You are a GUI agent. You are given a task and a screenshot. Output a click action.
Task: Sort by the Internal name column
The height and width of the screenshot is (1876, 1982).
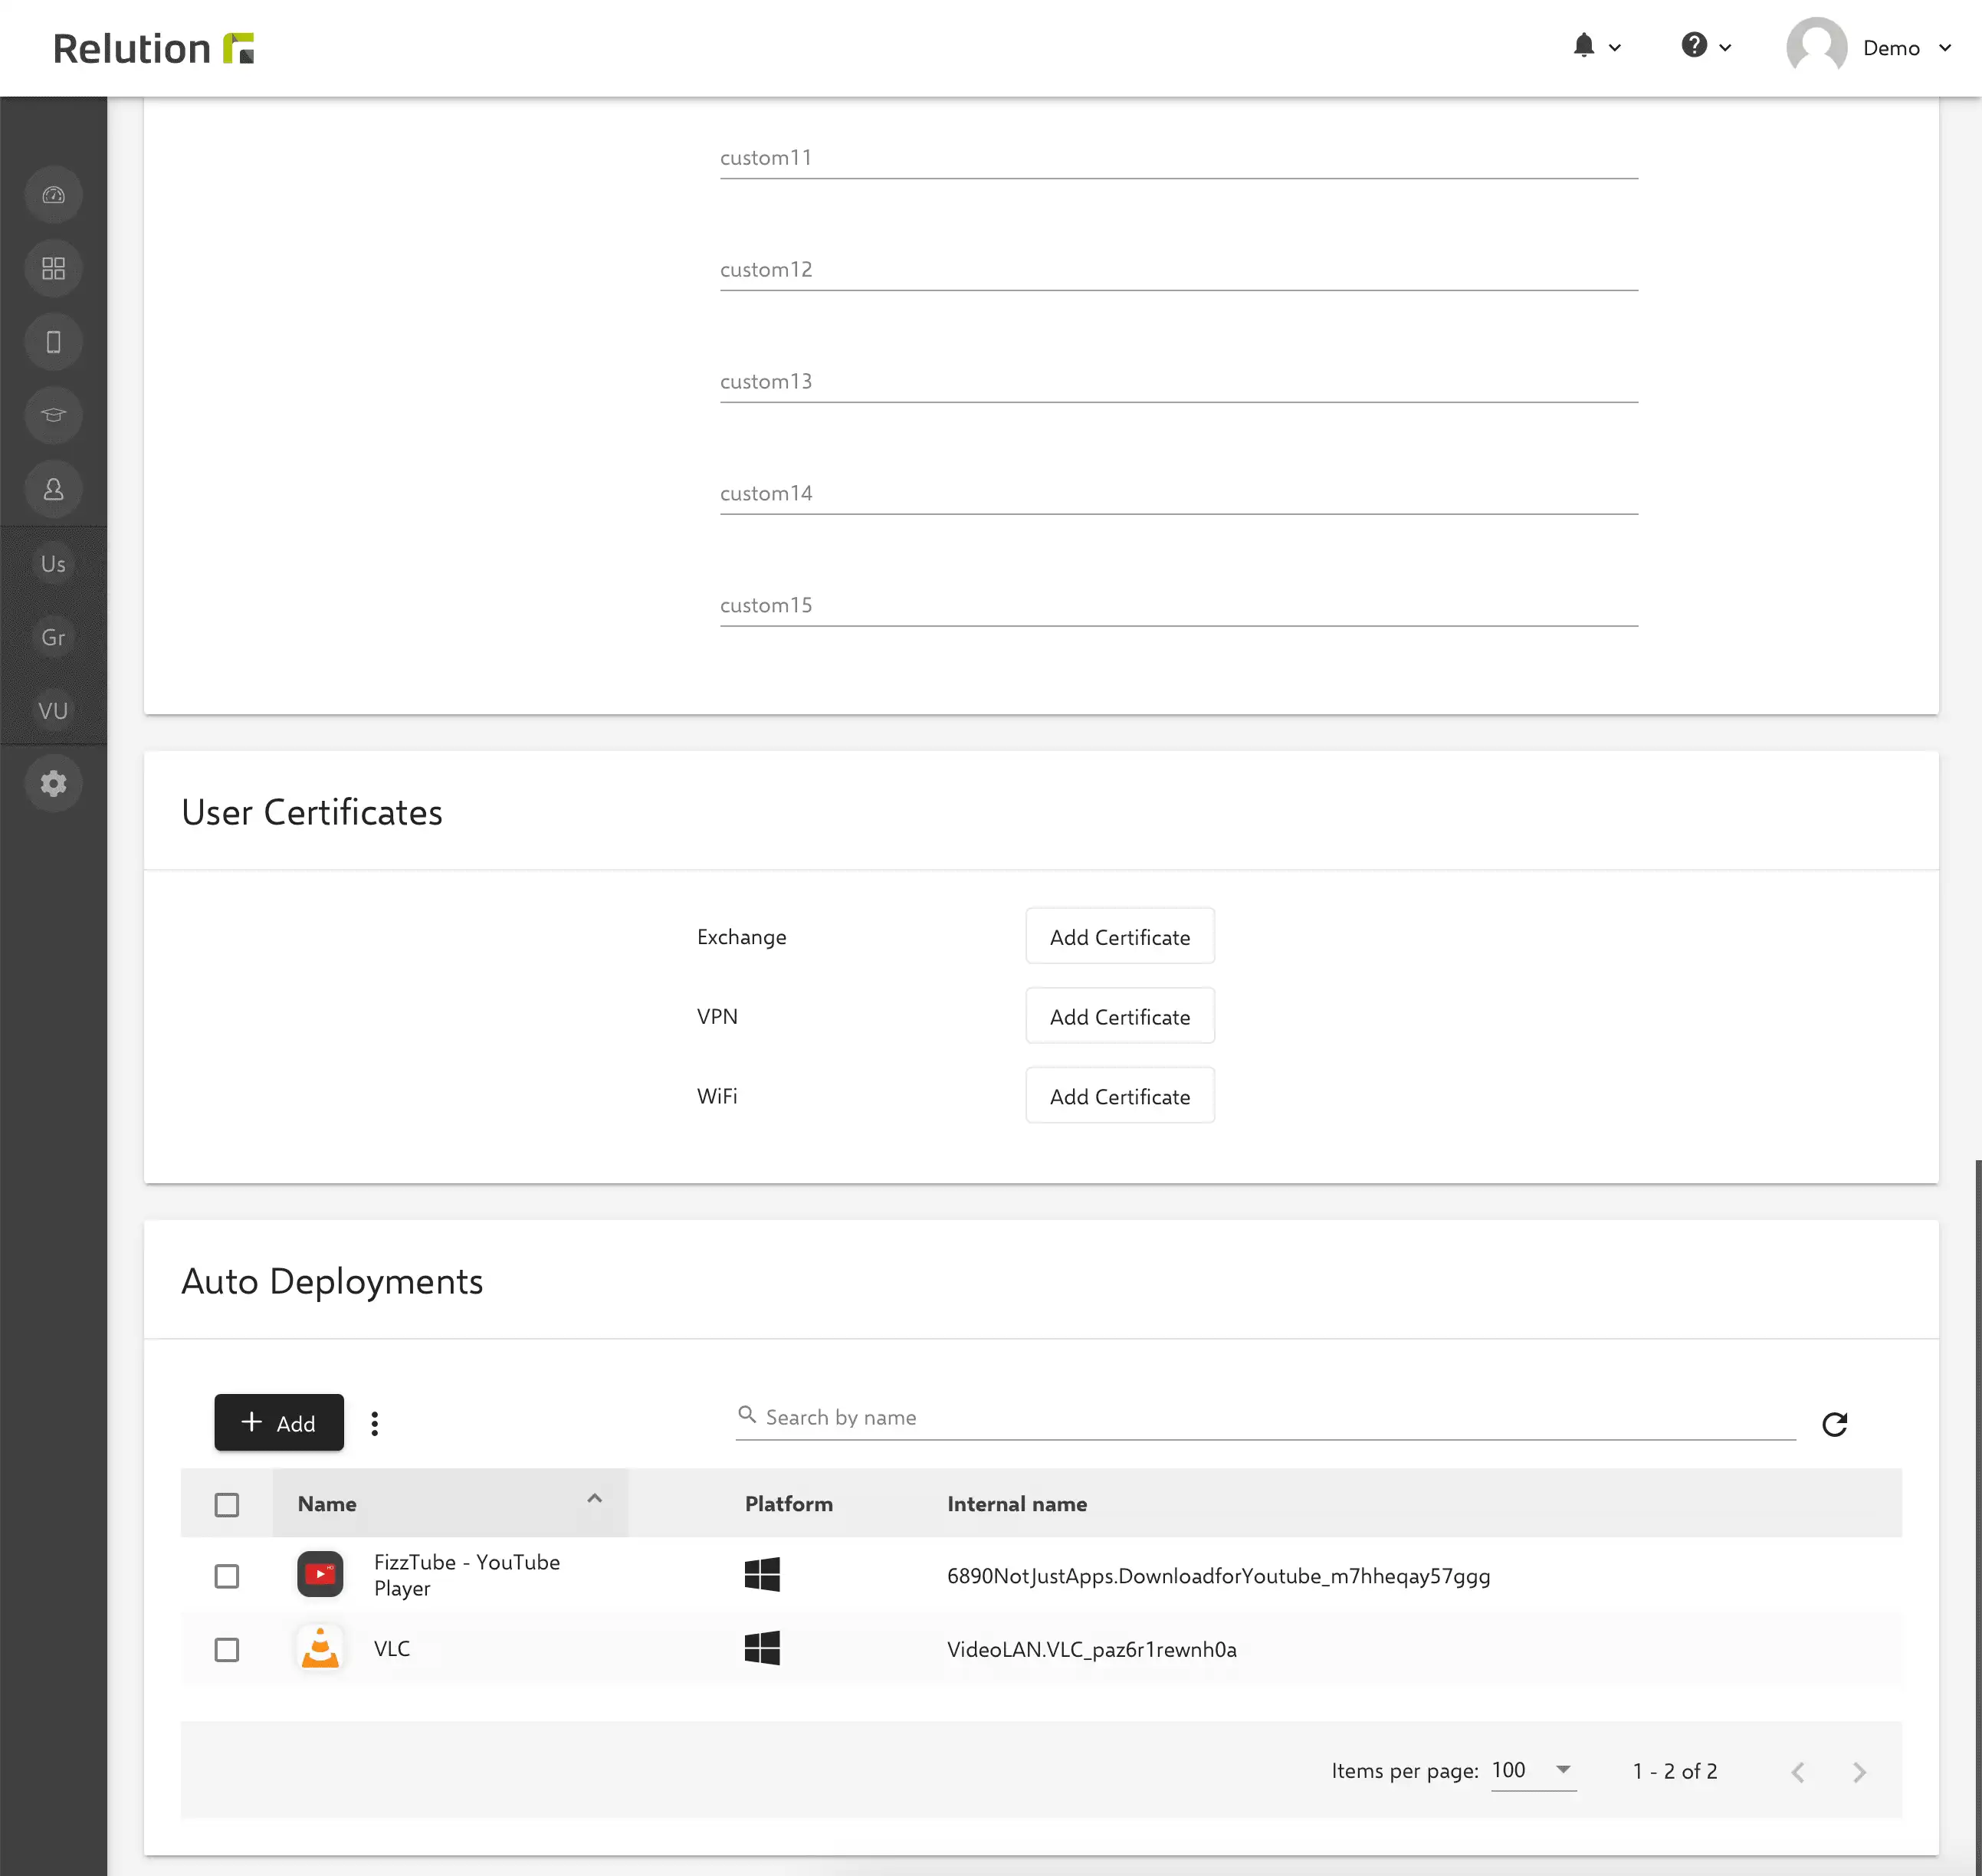pos(1016,1504)
